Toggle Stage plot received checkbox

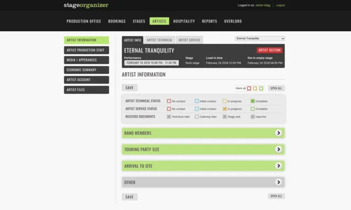tap(224, 117)
